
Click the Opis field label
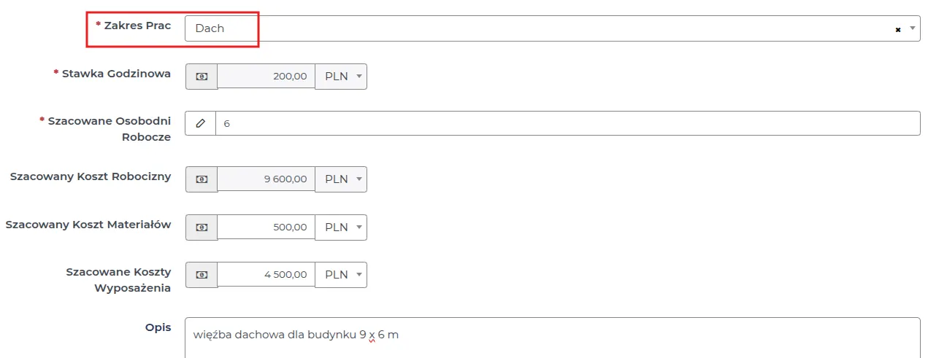click(158, 327)
